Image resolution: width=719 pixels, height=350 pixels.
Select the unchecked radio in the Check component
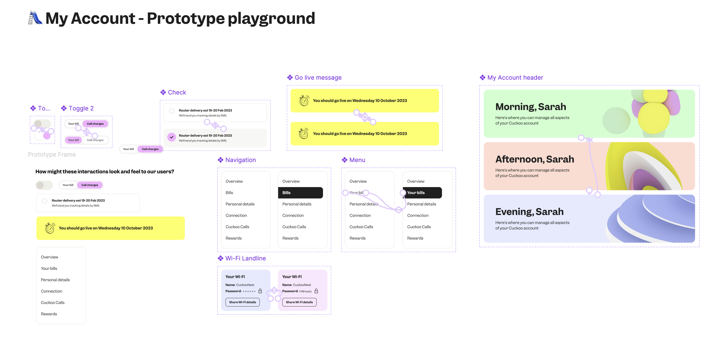point(172,111)
